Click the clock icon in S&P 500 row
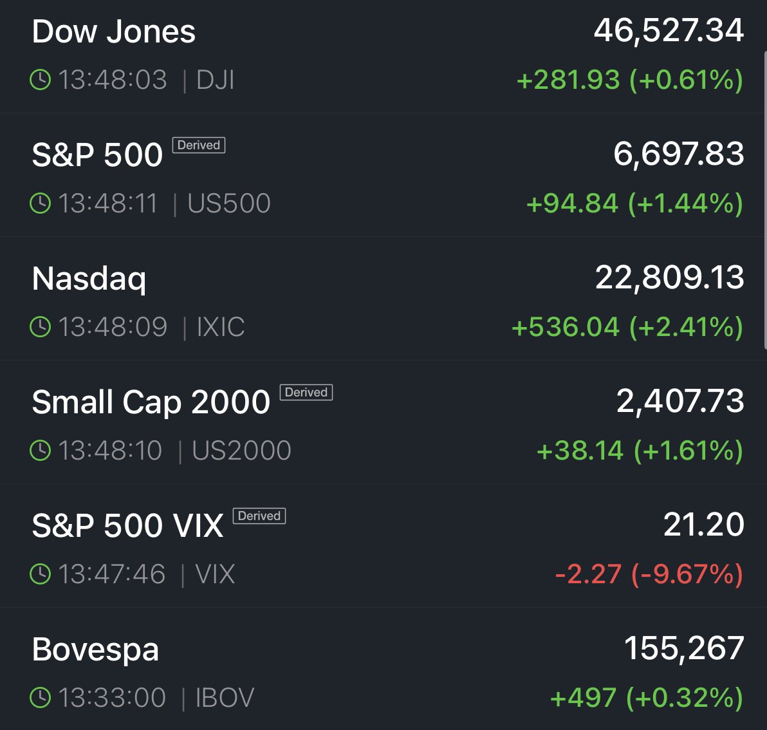This screenshot has height=730, width=767. (41, 203)
